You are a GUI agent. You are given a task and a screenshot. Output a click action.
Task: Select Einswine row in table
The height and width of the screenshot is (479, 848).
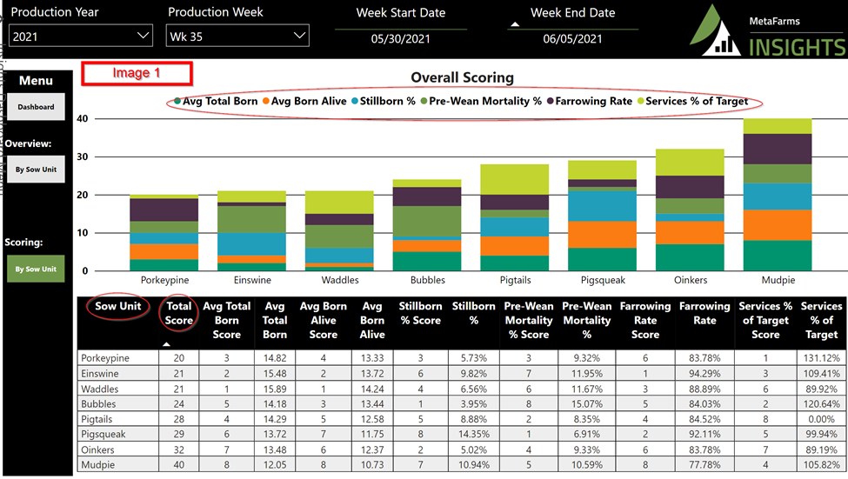click(463, 373)
